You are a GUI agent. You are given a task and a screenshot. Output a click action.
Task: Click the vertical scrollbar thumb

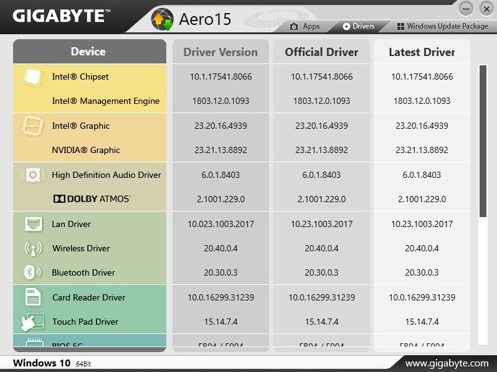coord(483,140)
